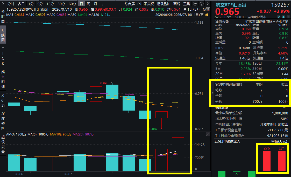Toggle 不复权 adjustment mode

pyautogui.click(x=149, y=4)
